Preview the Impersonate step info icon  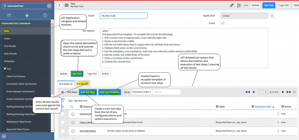(73, 114)
